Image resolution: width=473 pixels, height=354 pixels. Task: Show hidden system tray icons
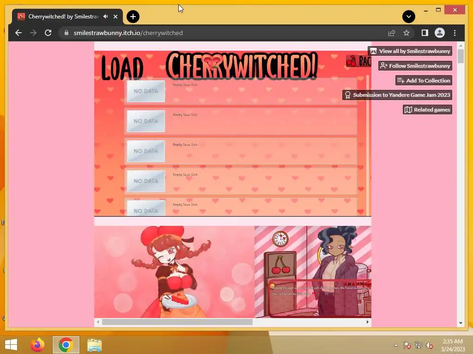396,345
